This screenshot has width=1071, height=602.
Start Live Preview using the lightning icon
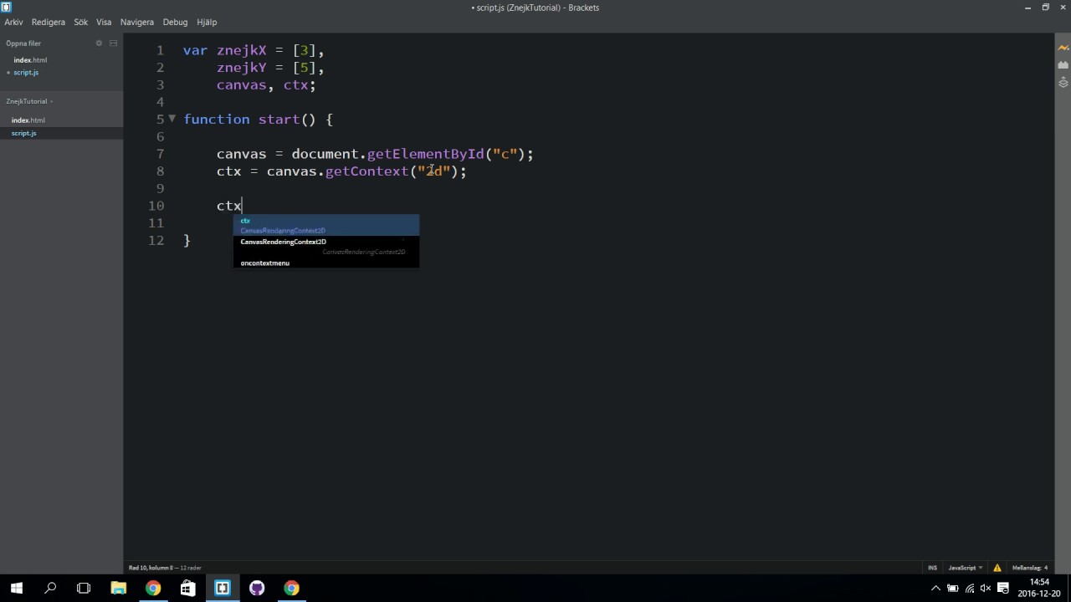[x=1063, y=48]
